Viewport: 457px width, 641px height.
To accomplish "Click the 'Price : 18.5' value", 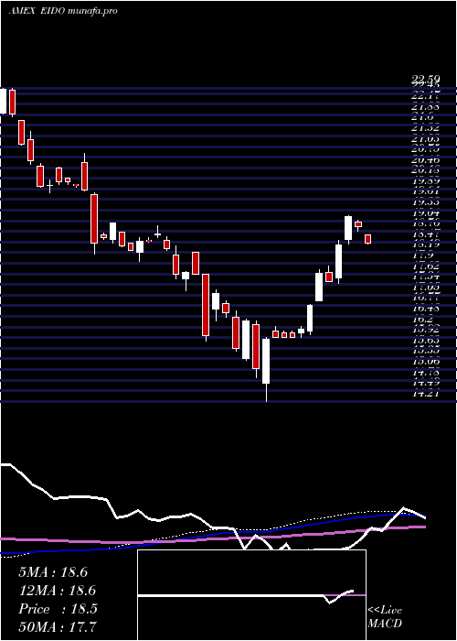I will [58, 609].
